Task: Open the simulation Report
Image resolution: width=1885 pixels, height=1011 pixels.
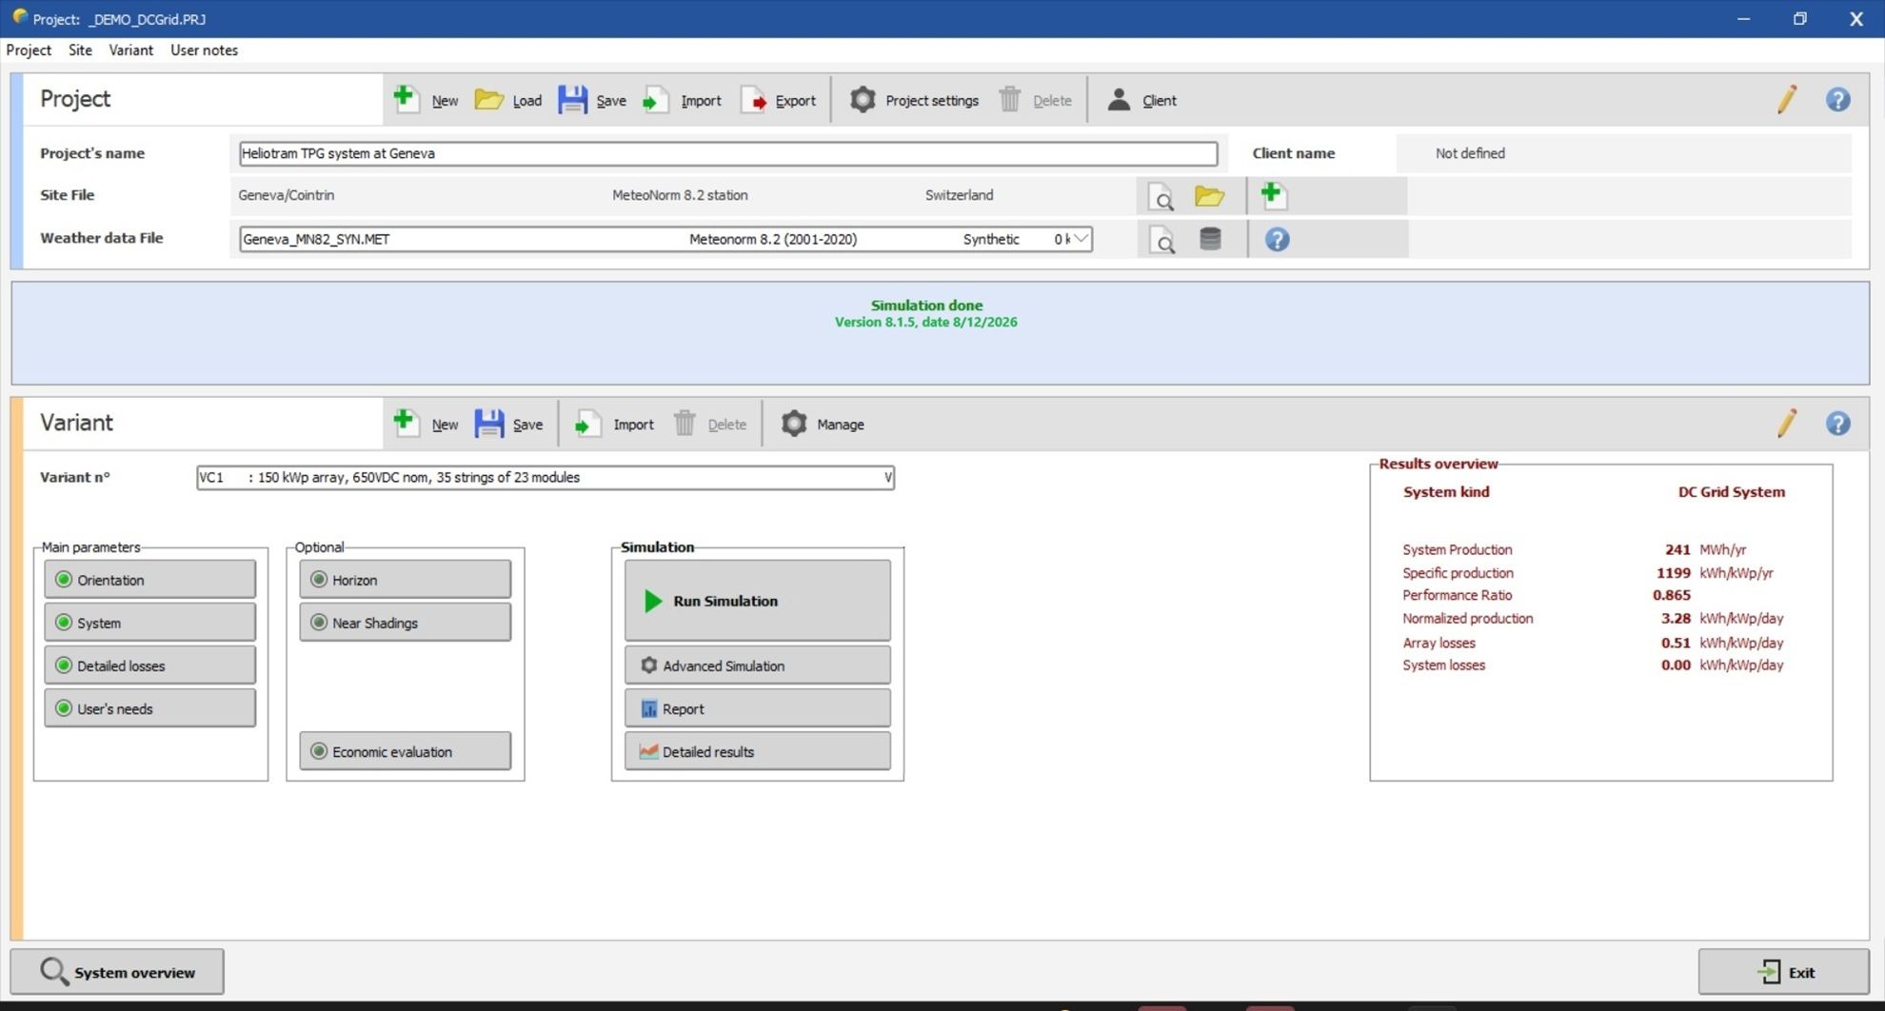Action: [758, 708]
